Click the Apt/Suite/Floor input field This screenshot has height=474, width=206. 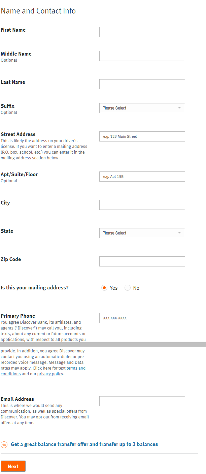[x=142, y=176]
